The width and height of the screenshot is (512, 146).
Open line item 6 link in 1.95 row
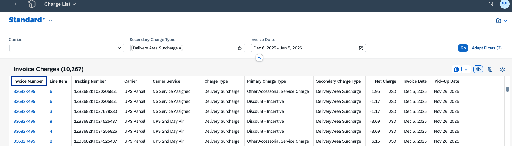(51, 91)
